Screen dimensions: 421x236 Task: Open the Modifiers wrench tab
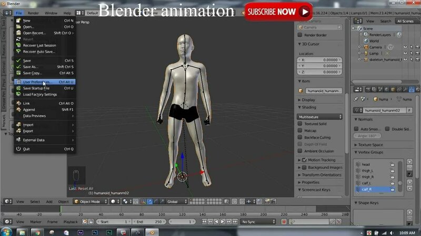coord(405,90)
